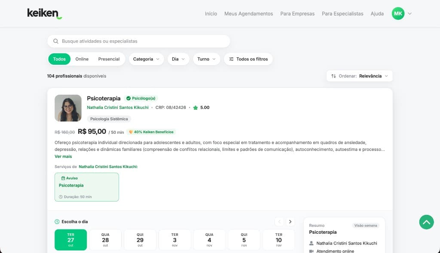The image size is (440, 253).
Task: Select the Todos filter
Action: pyautogui.click(x=59, y=59)
